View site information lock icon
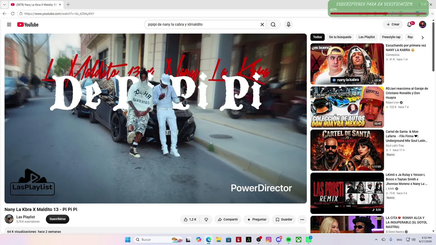Screen dimensions: 436x245 21,14
